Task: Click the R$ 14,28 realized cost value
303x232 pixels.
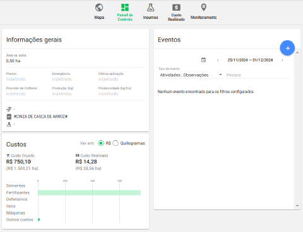Action: coord(86,162)
